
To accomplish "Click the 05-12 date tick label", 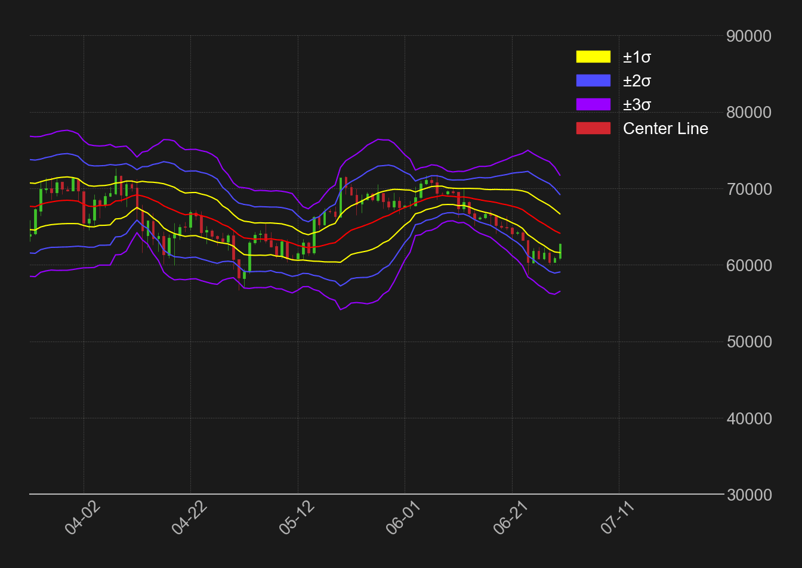I will click(297, 518).
